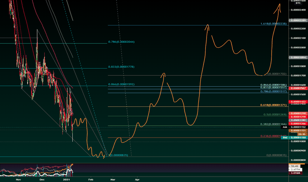Click the Feb label on time axis
The width and height of the screenshot is (308, 182).
pyautogui.click(x=91, y=180)
